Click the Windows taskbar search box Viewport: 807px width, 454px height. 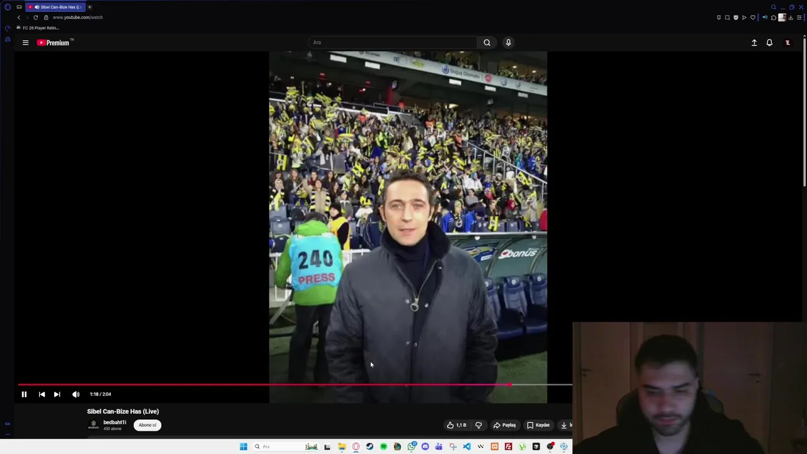(287, 446)
